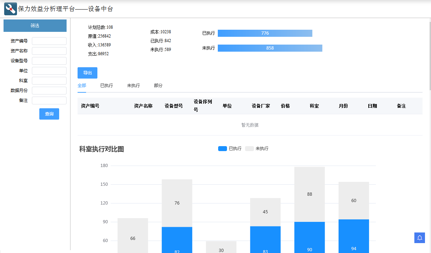Screen dimensions: 431x253
Task: Click the 收入:136589 statistic
Action: (100, 45)
